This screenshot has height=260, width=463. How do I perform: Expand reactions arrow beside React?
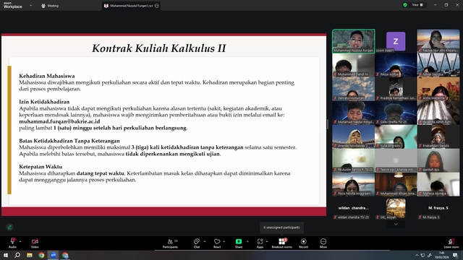(224, 241)
